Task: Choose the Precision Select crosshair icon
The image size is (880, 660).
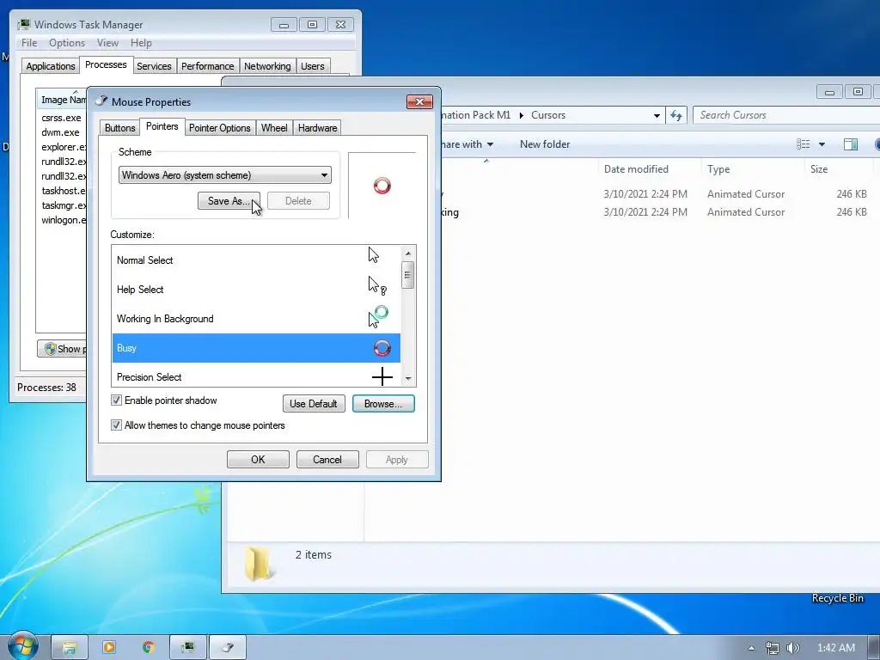Action: [382, 376]
